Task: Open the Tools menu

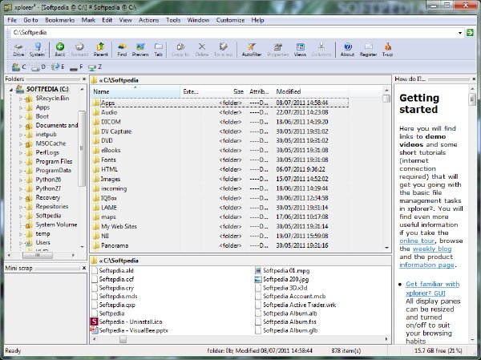Action: point(173,20)
